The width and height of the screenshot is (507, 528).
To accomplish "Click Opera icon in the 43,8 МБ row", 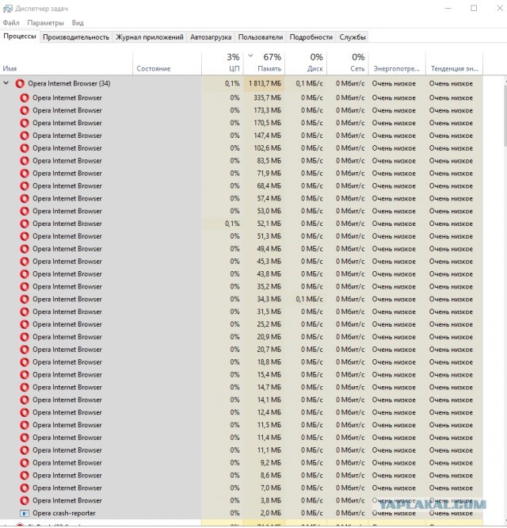I will (25, 274).
